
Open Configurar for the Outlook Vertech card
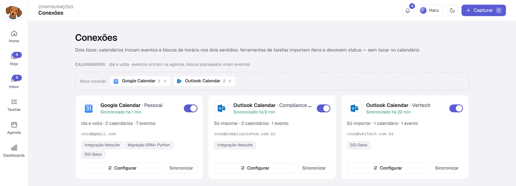(x=388, y=168)
